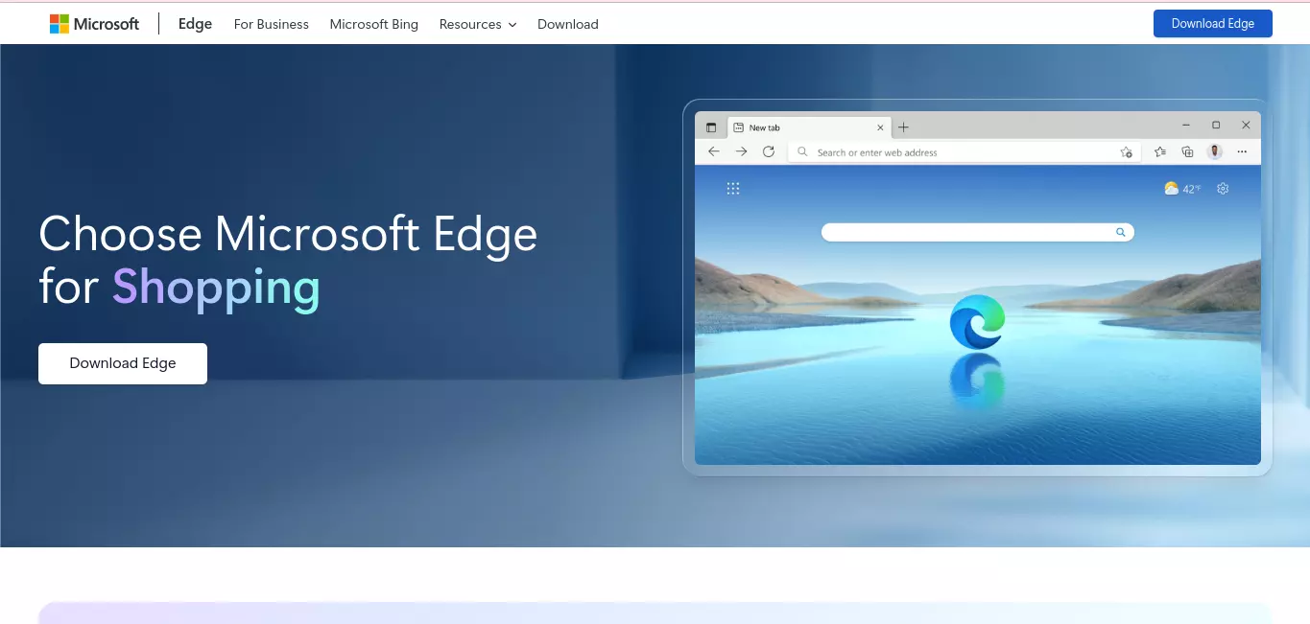Click the 42° weather widget in preview
Image resolution: width=1310 pixels, height=624 pixels.
point(1182,189)
